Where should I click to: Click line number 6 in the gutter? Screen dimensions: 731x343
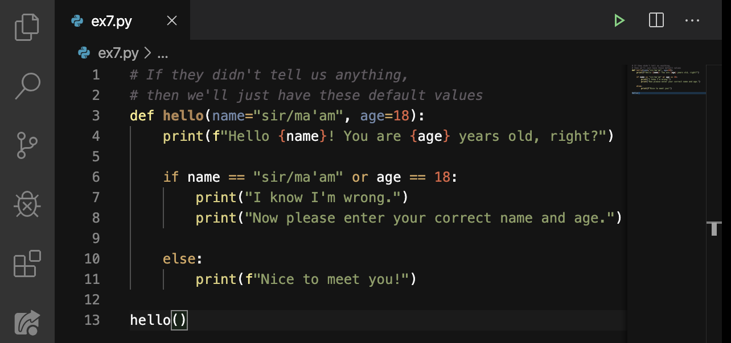[x=96, y=177]
